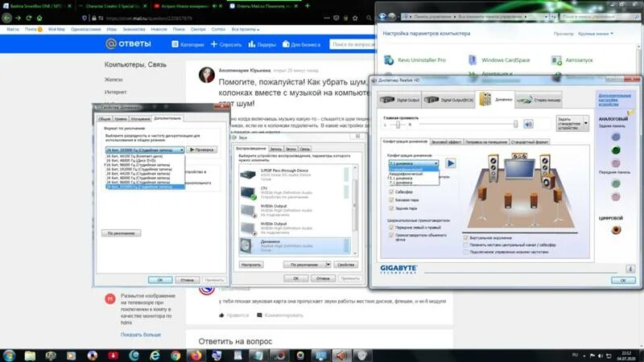Switch to Стерео микшер tab in Realtek
The width and height of the screenshot is (644, 362).
539,100
